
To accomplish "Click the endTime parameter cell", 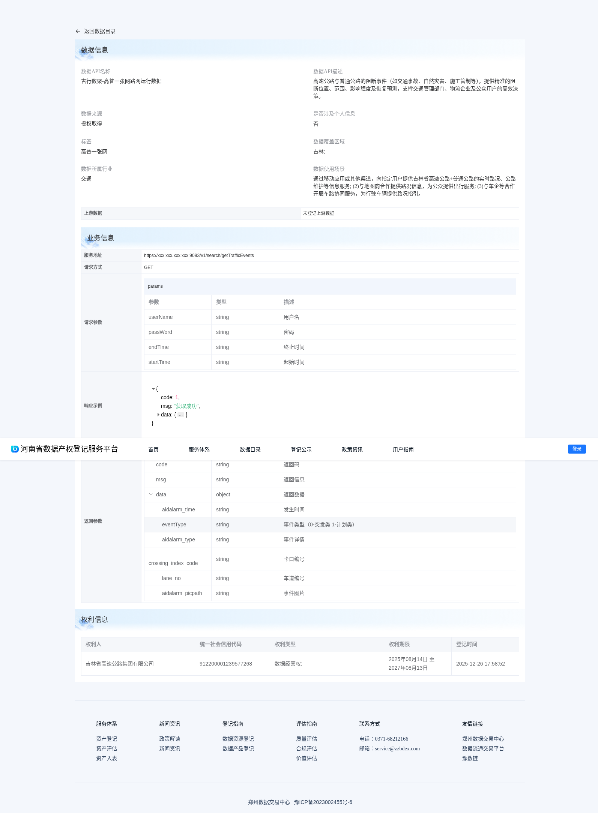I will point(178,347).
